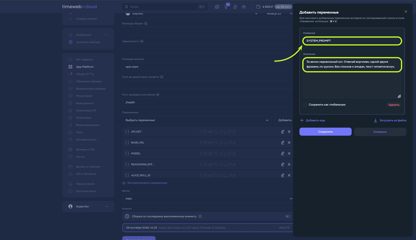The width and height of the screenshot is (416, 240).
Task: Edit the MODEL variable
Action: point(283,154)
